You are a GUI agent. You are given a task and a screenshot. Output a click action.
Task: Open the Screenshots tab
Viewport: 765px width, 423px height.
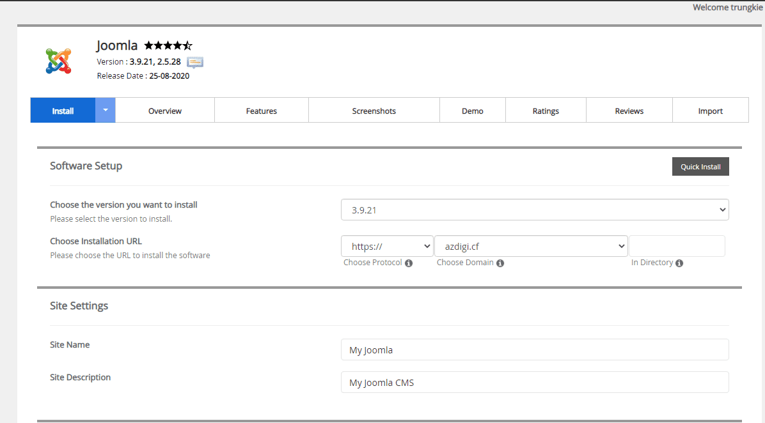click(374, 111)
